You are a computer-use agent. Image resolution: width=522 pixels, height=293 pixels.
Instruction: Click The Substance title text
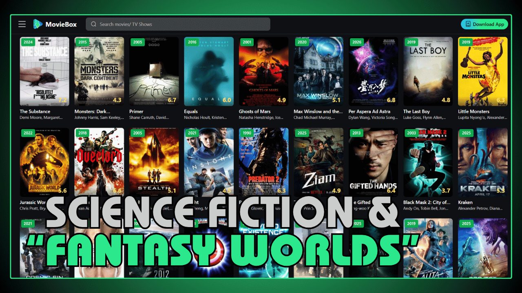click(35, 112)
